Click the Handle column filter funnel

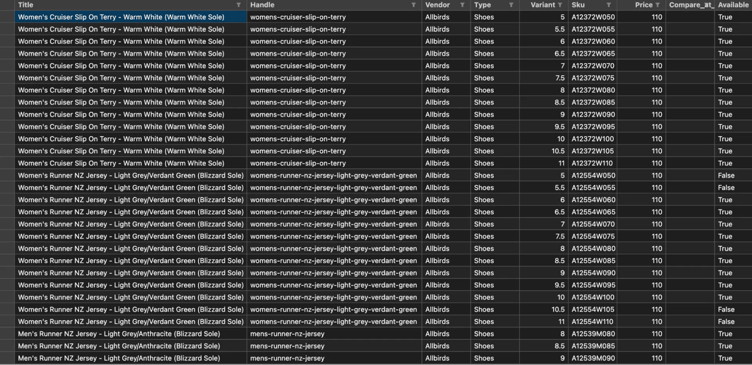413,5
